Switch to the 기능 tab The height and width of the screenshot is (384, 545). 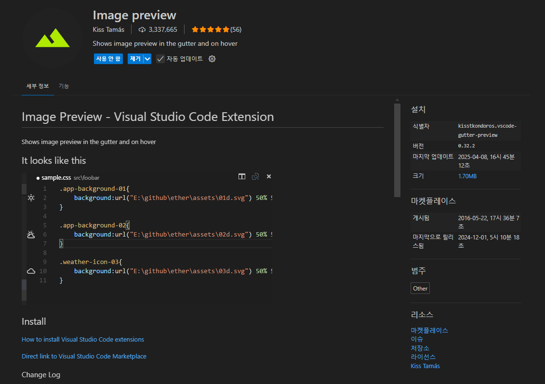[64, 86]
